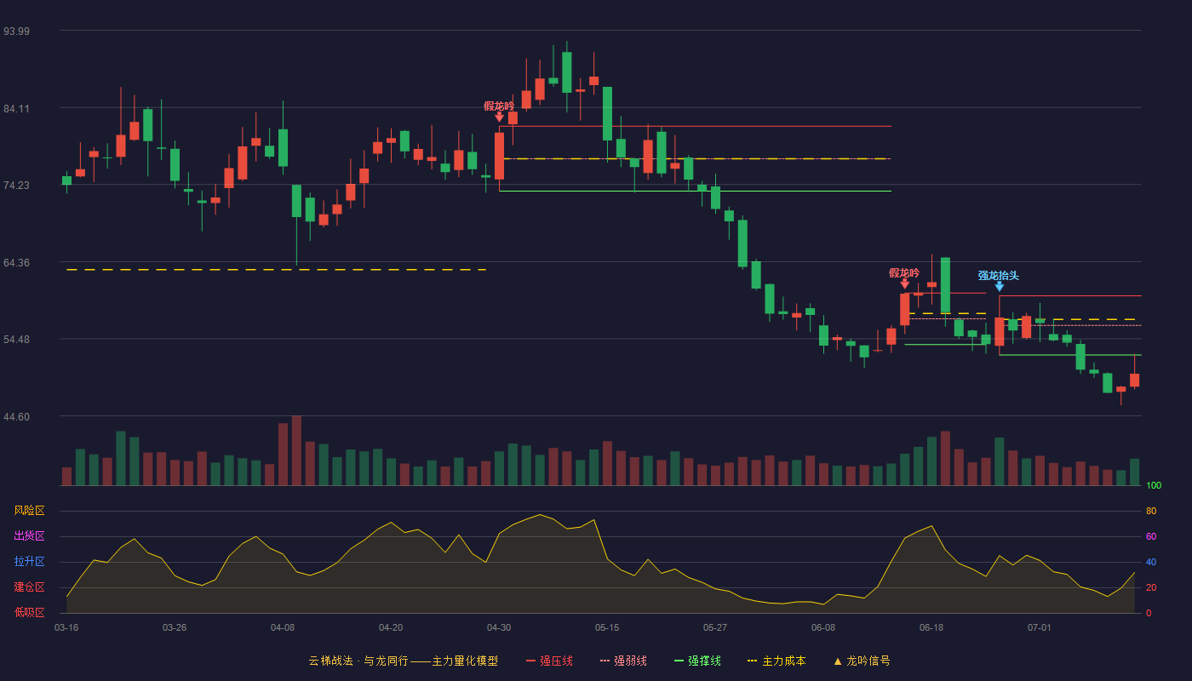The image size is (1192, 681).
Task: Click the blue 强龙抬头 arrow marker
Action: [x=1000, y=287]
